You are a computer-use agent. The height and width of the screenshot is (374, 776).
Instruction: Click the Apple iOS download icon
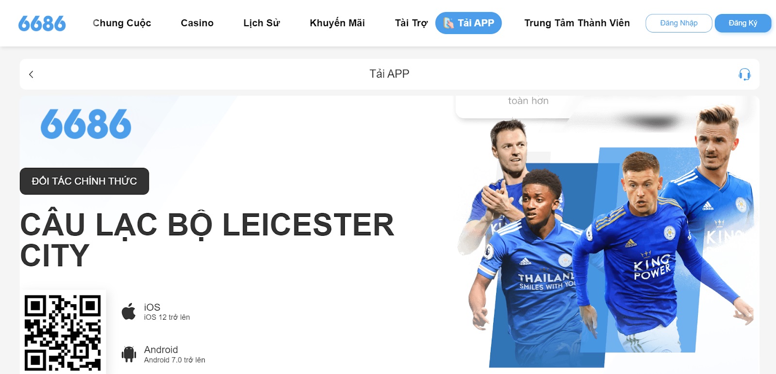(x=129, y=311)
